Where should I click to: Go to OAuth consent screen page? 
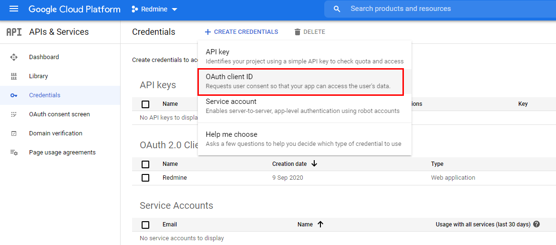click(x=60, y=114)
